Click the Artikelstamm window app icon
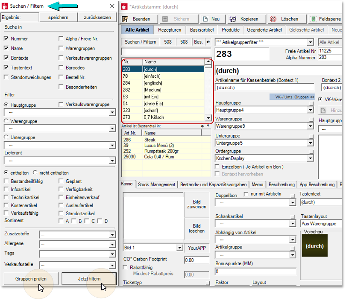 coord(124,7)
